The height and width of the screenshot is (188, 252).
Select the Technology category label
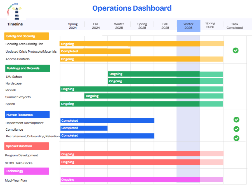pyautogui.click(x=26, y=171)
